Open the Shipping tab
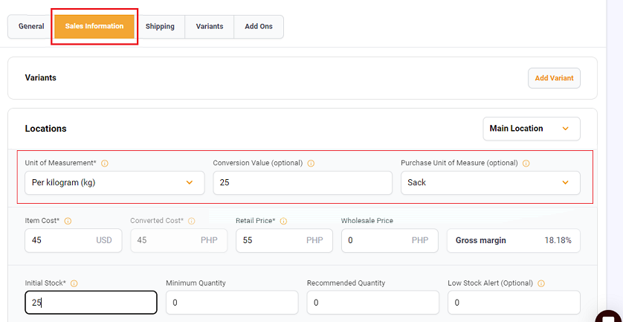This screenshot has width=623, height=322. click(x=160, y=27)
